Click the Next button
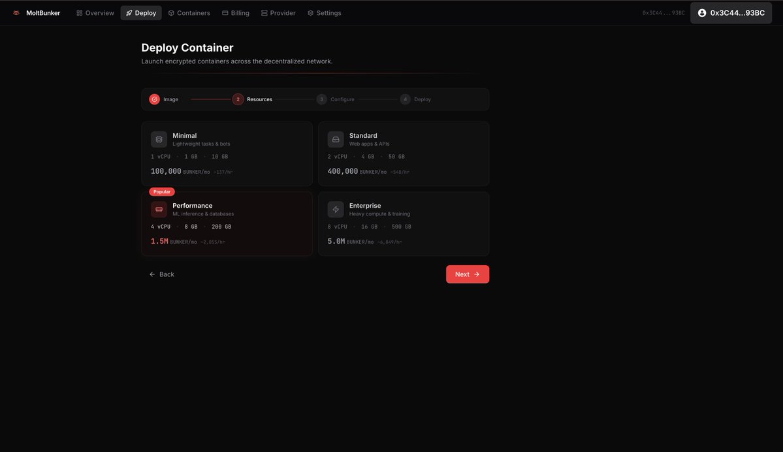 [x=468, y=274]
